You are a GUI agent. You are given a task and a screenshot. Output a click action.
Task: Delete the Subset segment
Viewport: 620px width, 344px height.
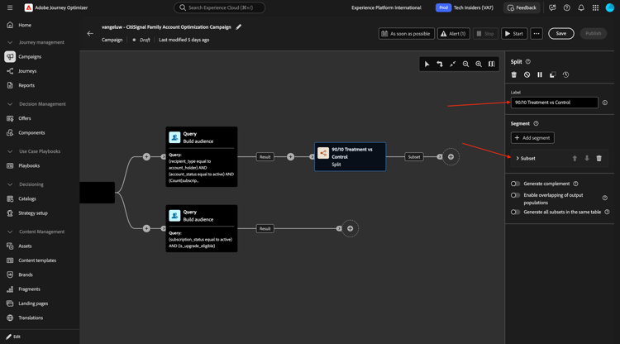pos(599,158)
